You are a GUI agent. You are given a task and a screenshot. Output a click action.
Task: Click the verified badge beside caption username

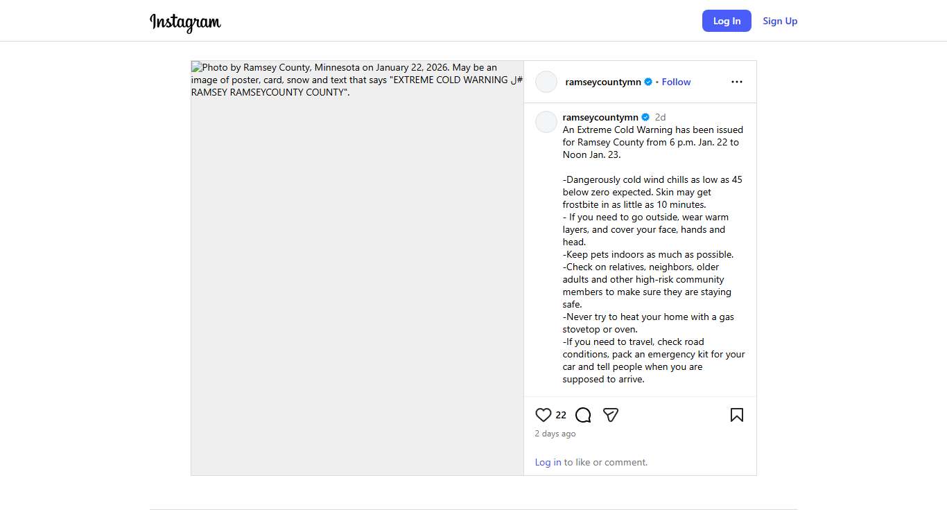tap(645, 117)
